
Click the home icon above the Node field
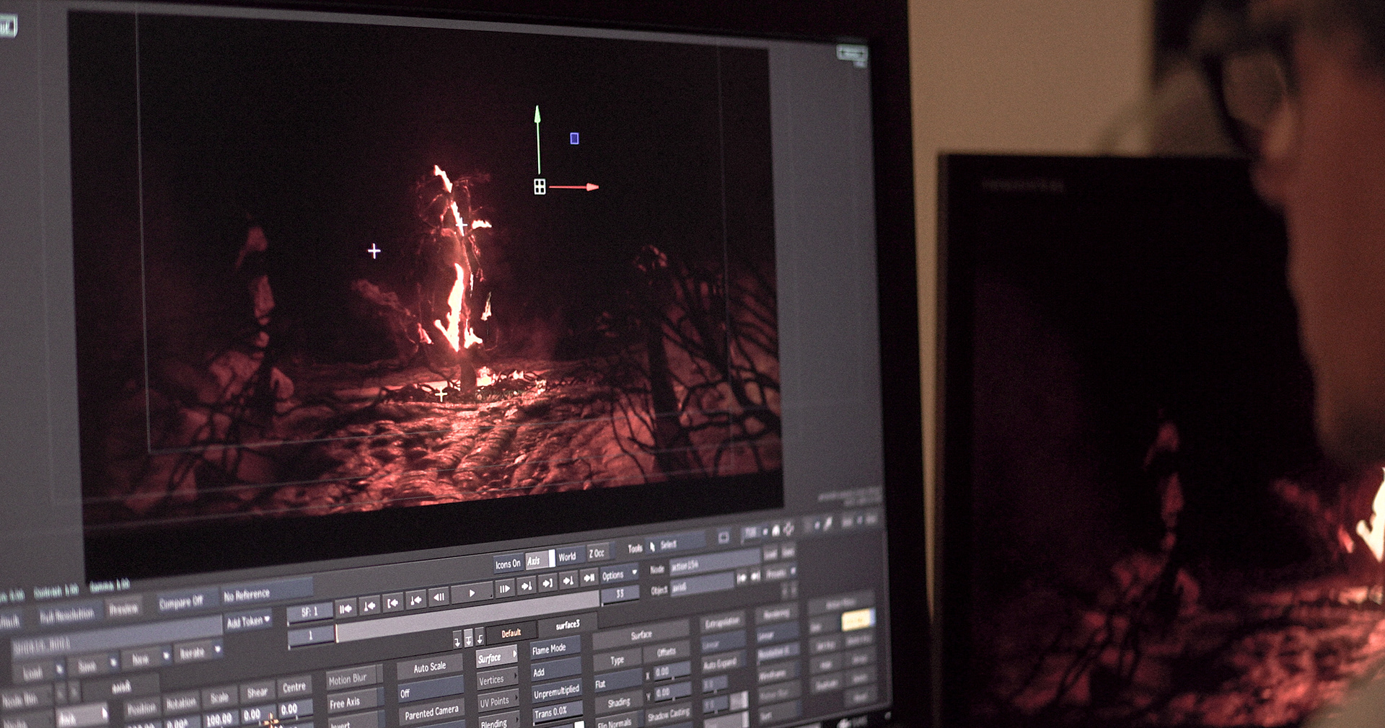pos(776,531)
